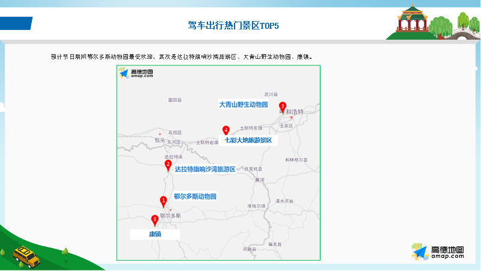Click the 七彩大地旅游景区 label
Image resolution: width=481 pixels, height=271 pixels.
248,141
